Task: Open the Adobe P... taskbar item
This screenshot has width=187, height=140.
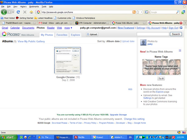Action: pyautogui.click(x=118, y=137)
